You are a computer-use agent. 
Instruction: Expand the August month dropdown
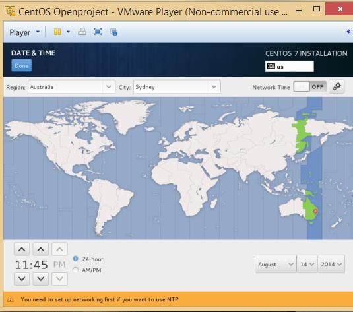point(276,264)
